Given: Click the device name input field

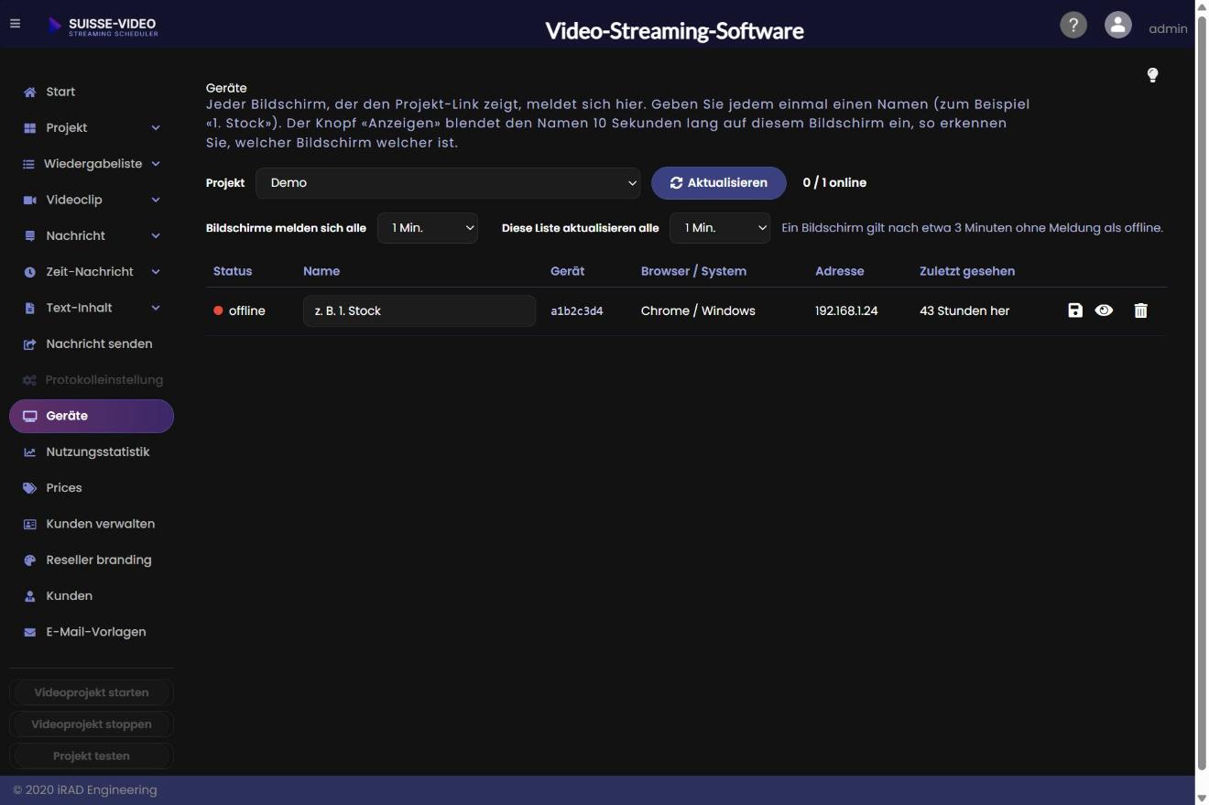Looking at the screenshot, I should pyautogui.click(x=419, y=310).
